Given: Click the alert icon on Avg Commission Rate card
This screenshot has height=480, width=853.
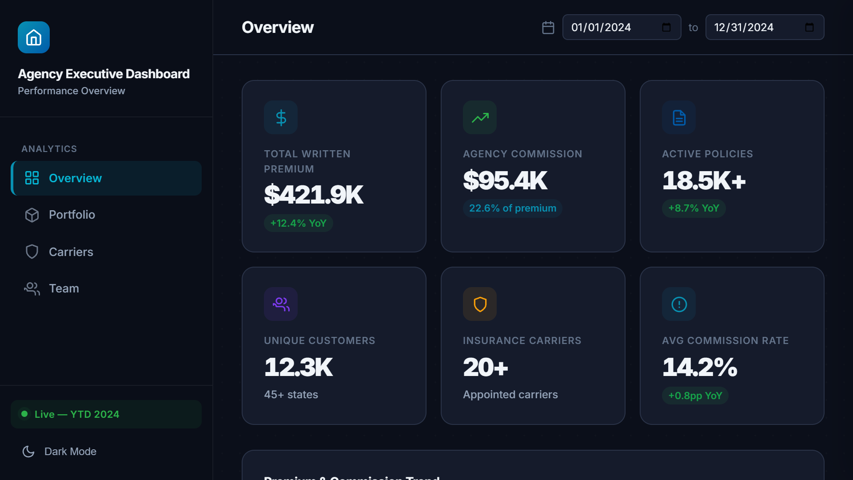Looking at the screenshot, I should (x=678, y=304).
